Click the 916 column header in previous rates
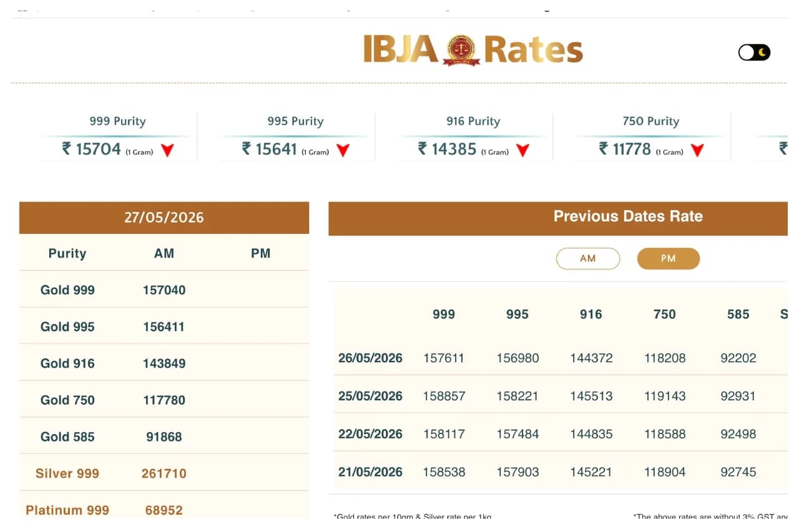799x530 pixels. [x=591, y=314]
